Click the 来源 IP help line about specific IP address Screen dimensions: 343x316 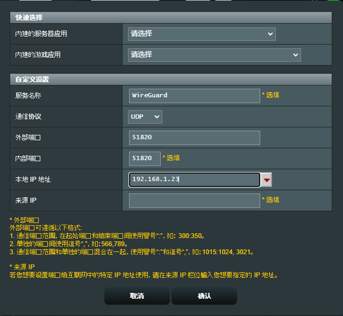[144, 275]
